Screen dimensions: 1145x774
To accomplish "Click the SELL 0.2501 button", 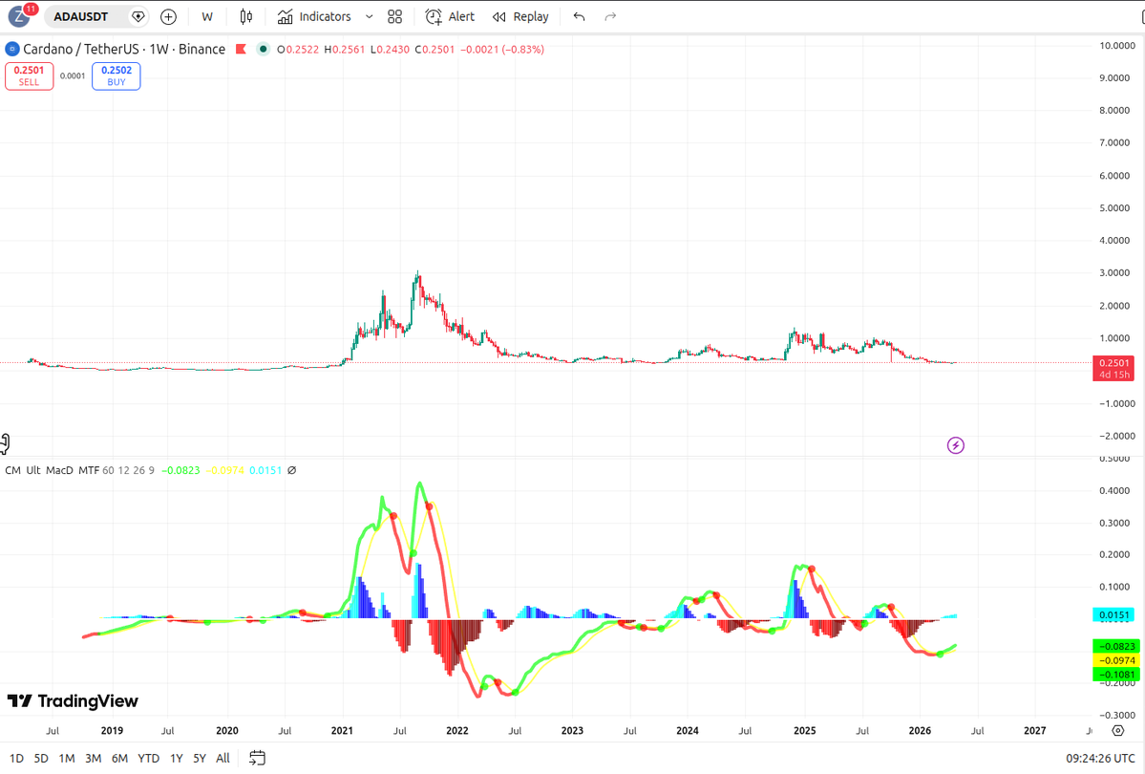I will pyautogui.click(x=30, y=75).
